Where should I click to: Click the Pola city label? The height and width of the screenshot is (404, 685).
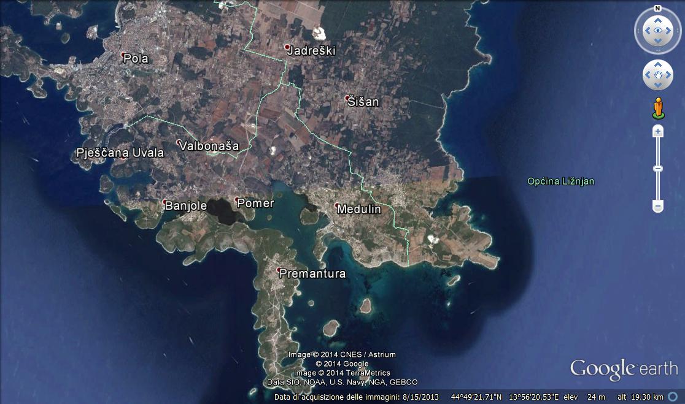[x=136, y=58]
